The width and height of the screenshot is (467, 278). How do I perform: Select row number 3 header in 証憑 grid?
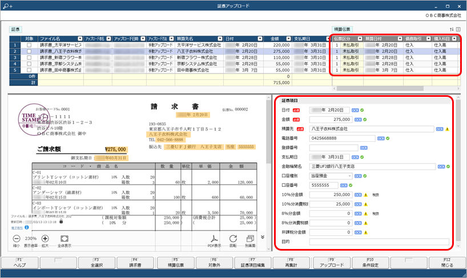point(15,58)
